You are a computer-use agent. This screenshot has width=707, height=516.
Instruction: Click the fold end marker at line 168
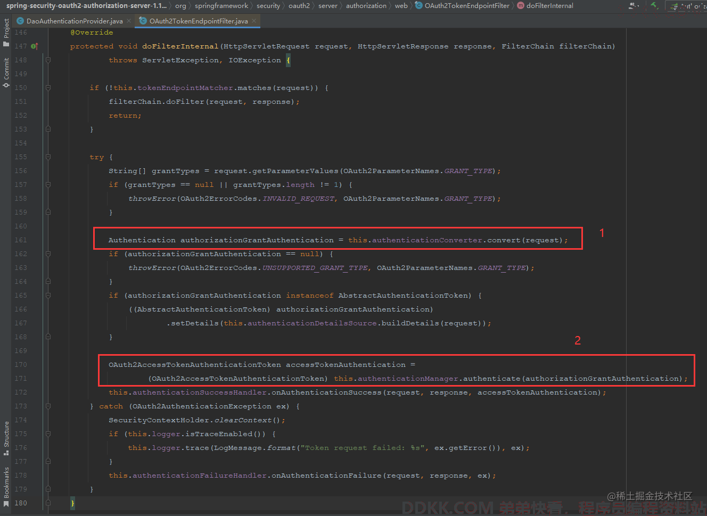click(x=48, y=337)
